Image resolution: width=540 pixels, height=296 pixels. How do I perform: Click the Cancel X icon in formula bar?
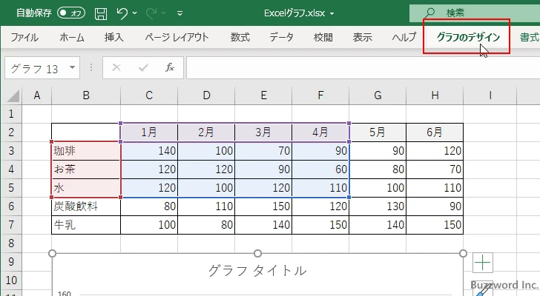tap(116, 68)
